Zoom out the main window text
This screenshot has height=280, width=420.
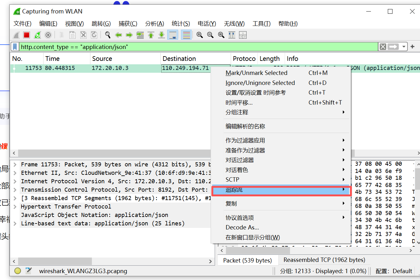(210, 35)
